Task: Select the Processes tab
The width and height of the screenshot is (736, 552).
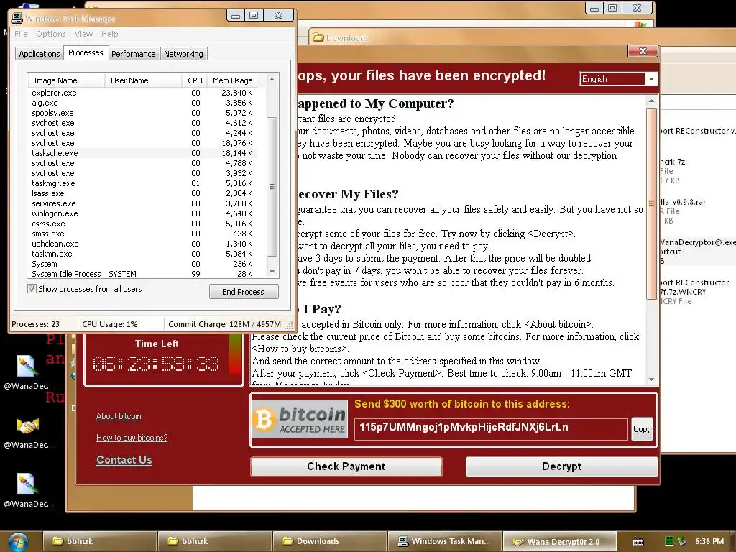Action: pyautogui.click(x=86, y=52)
